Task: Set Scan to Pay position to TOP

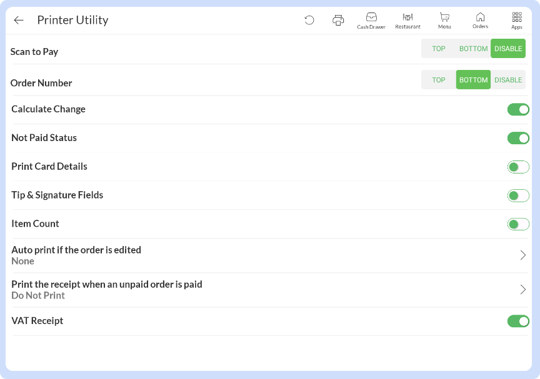Action: click(x=439, y=49)
